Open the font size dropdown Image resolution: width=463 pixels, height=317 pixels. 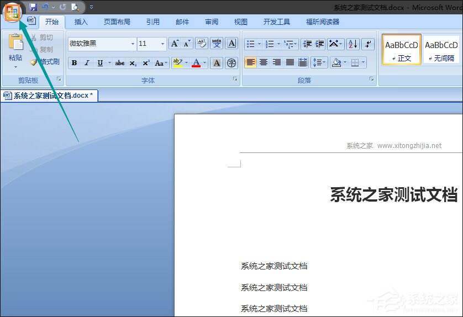(162, 44)
